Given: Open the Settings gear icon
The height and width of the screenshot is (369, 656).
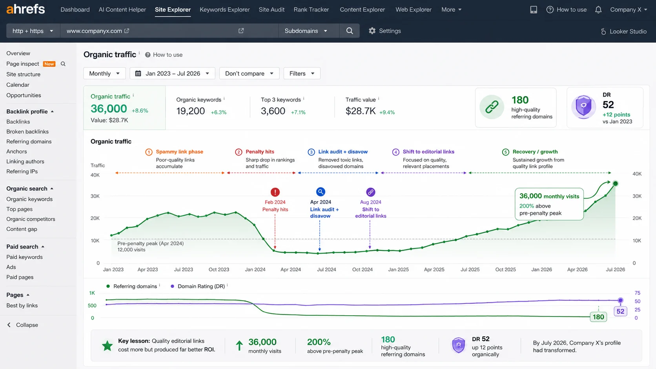Looking at the screenshot, I should click(x=372, y=31).
